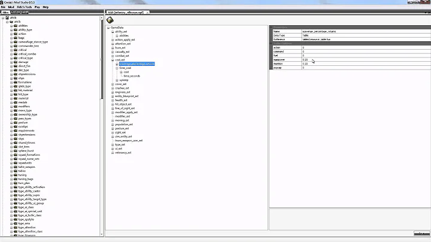
Task: Click the Reference property value field
Action: click(366, 40)
